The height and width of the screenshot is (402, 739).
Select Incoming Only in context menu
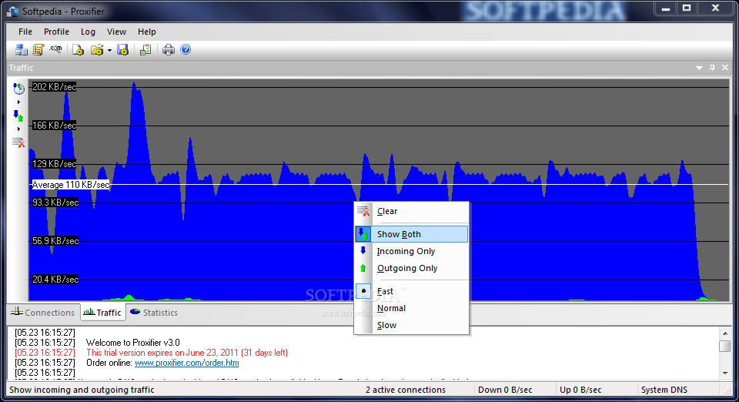tap(411, 251)
